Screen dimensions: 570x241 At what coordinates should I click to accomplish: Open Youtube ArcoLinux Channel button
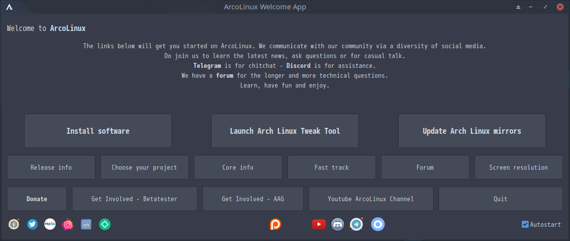(x=371, y=199)
